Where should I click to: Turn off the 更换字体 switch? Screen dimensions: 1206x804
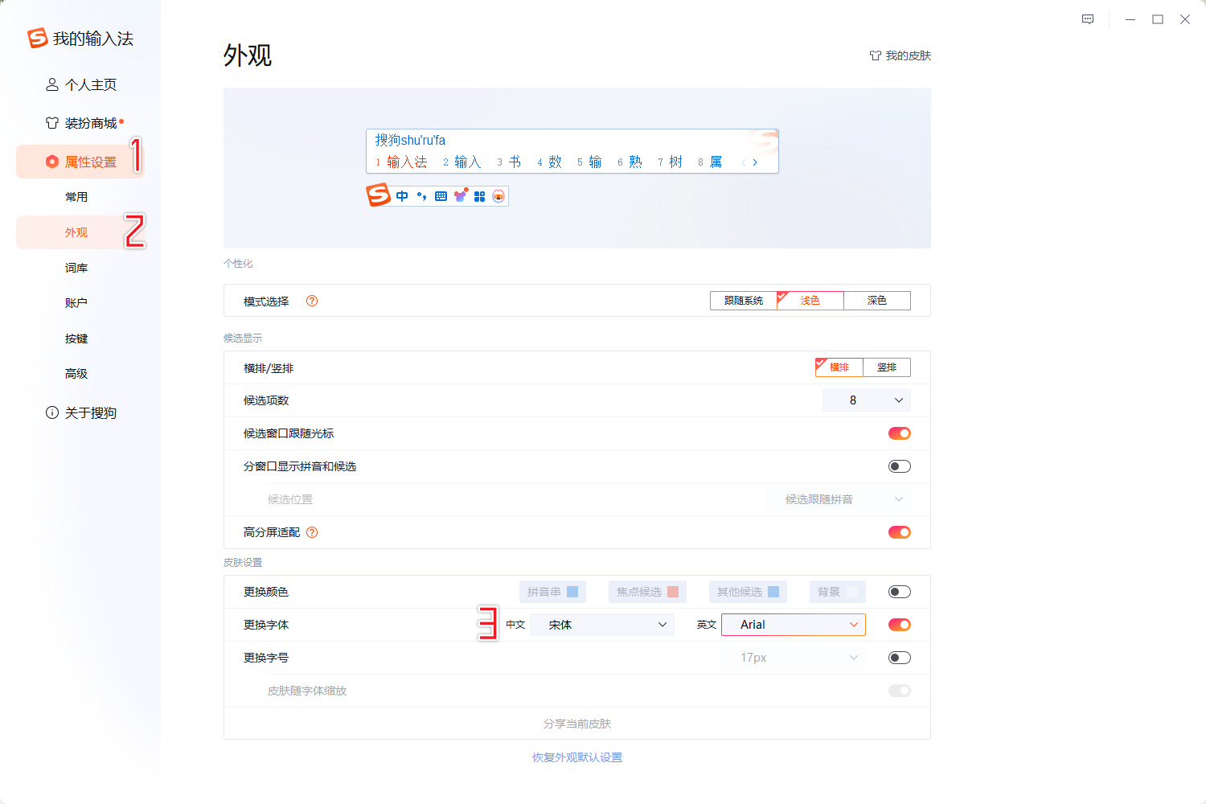900,625
